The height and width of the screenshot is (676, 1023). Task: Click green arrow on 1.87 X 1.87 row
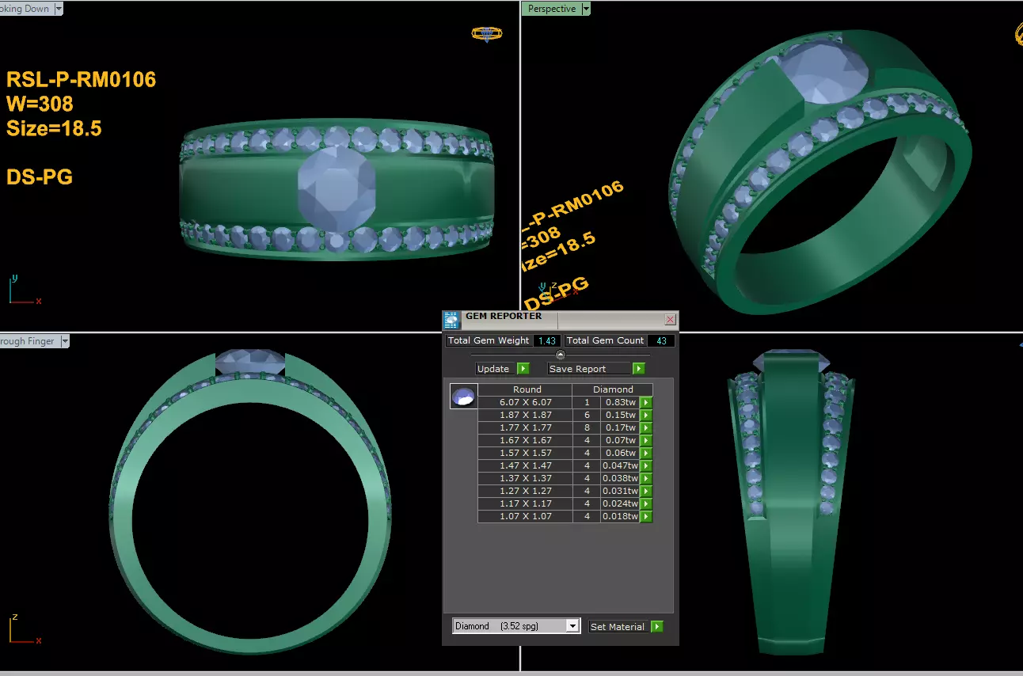[646, 415]
